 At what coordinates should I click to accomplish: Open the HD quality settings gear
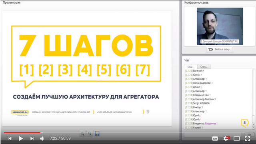coord(226,139)
